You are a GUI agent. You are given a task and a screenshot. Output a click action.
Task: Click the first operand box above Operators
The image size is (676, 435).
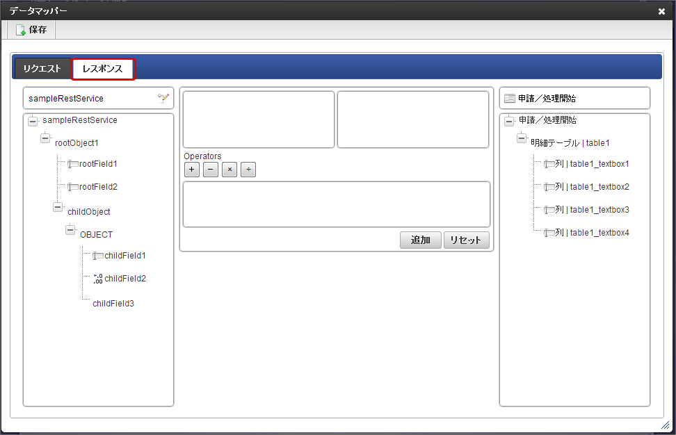click(259, 120)
